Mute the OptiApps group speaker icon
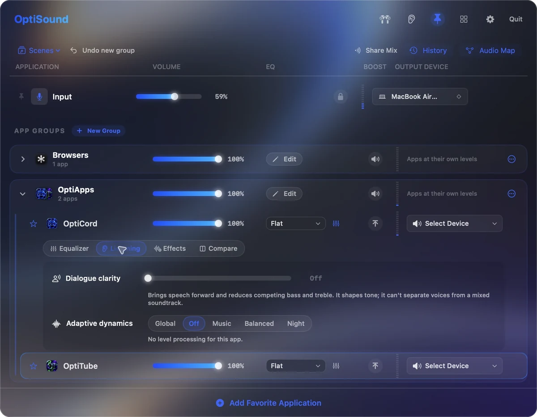Viewport: 537px width, 417px height. [x=375, y=194]
